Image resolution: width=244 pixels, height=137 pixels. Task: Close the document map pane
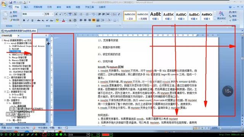pyautogui.click(x=46, y=35)
